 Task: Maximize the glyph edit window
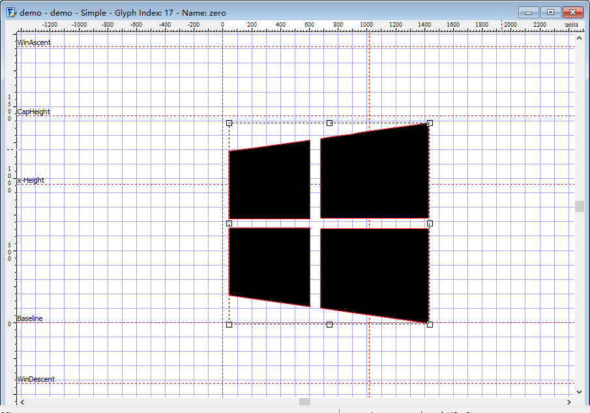550,12
